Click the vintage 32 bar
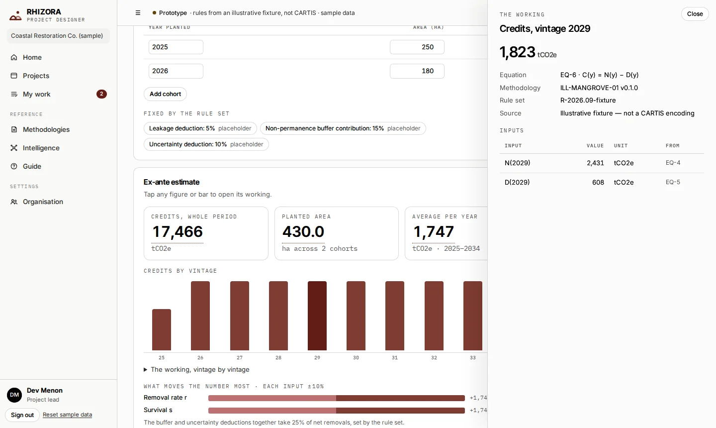This screenshot has width=716, height=428. (x=434, y=316)
